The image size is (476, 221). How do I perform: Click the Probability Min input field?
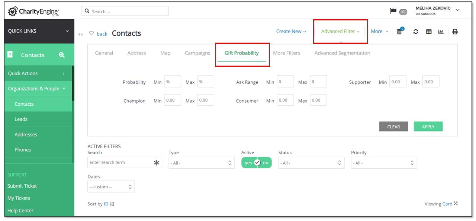pyautogui.click(x=173, y=82)
